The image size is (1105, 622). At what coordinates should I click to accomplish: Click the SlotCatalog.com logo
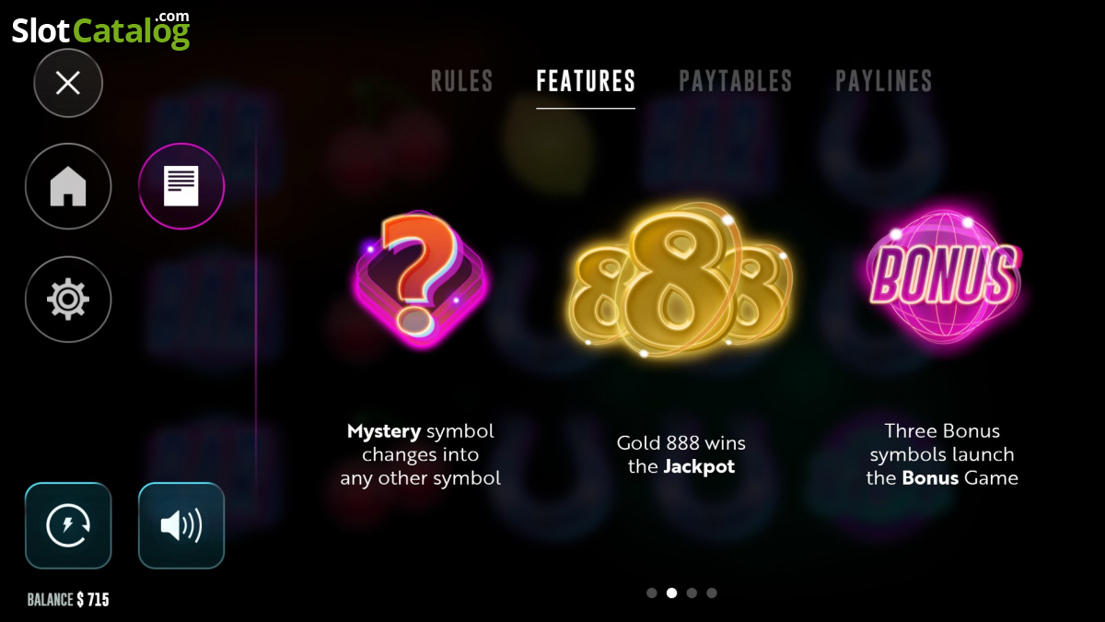[x=100, y=29]
